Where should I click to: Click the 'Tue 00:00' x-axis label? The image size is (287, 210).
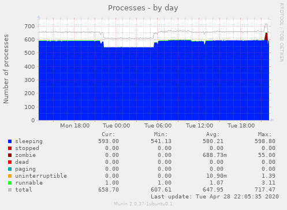click(x=116, y=126)
